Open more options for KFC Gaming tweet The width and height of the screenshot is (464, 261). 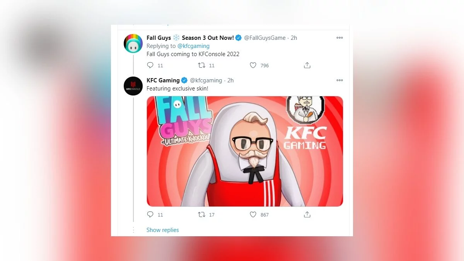pyautogui.click(x=339, y=80)
